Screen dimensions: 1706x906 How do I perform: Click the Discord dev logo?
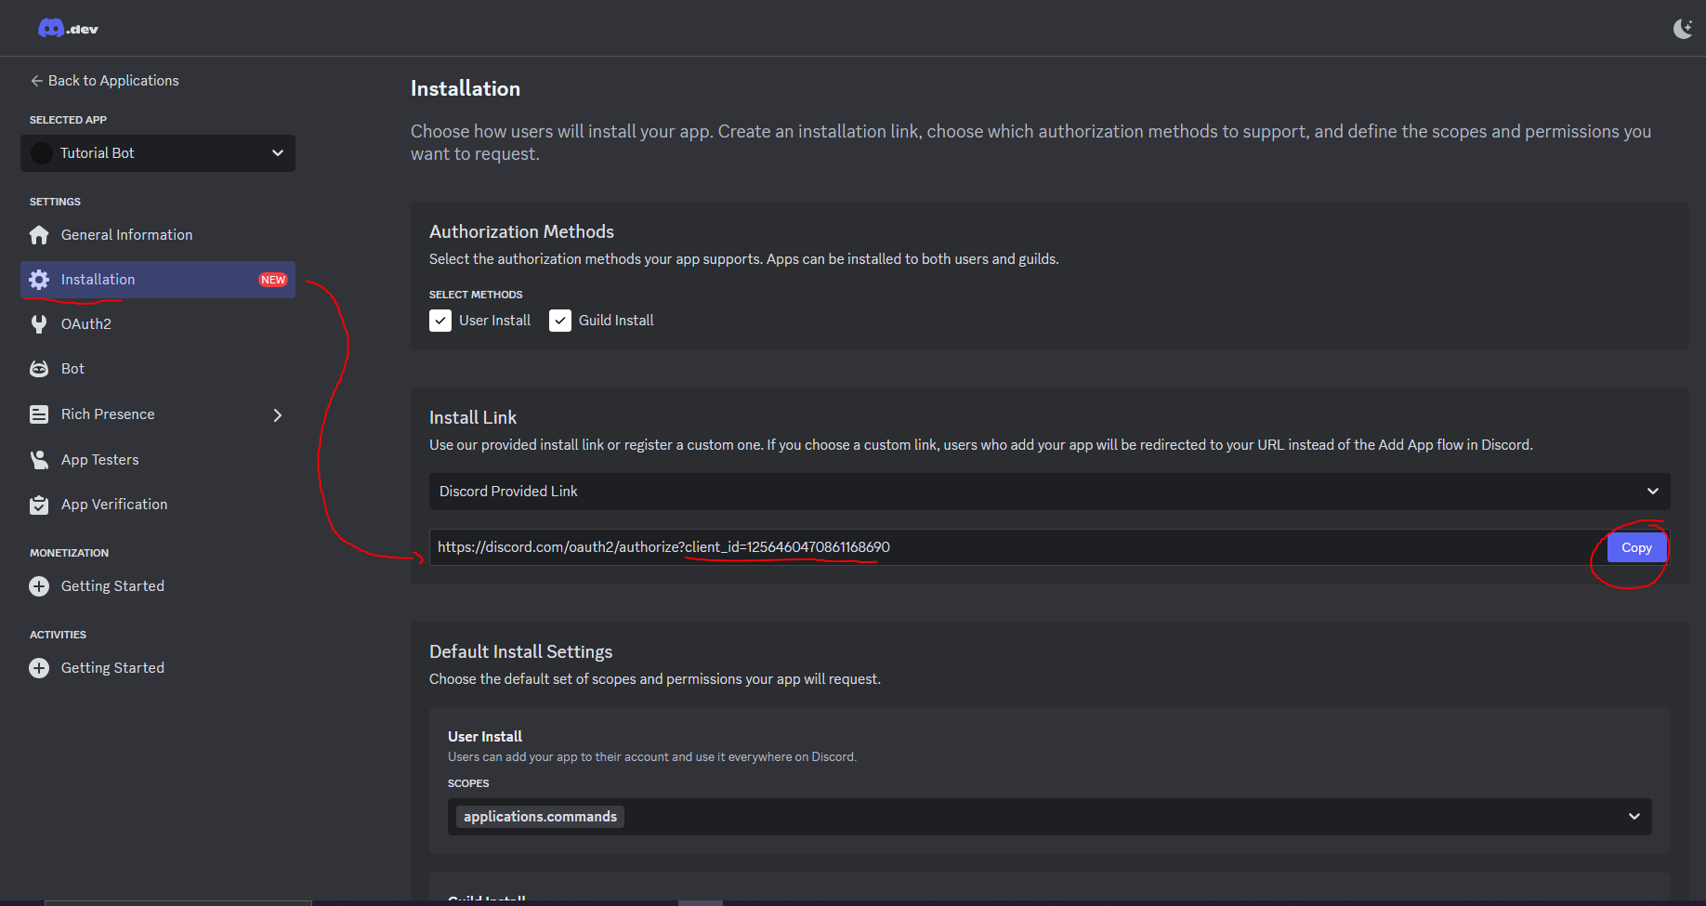(68, 29)
